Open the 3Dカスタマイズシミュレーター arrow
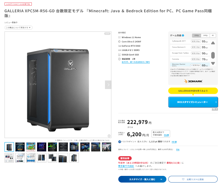 [x=216, y=102]
